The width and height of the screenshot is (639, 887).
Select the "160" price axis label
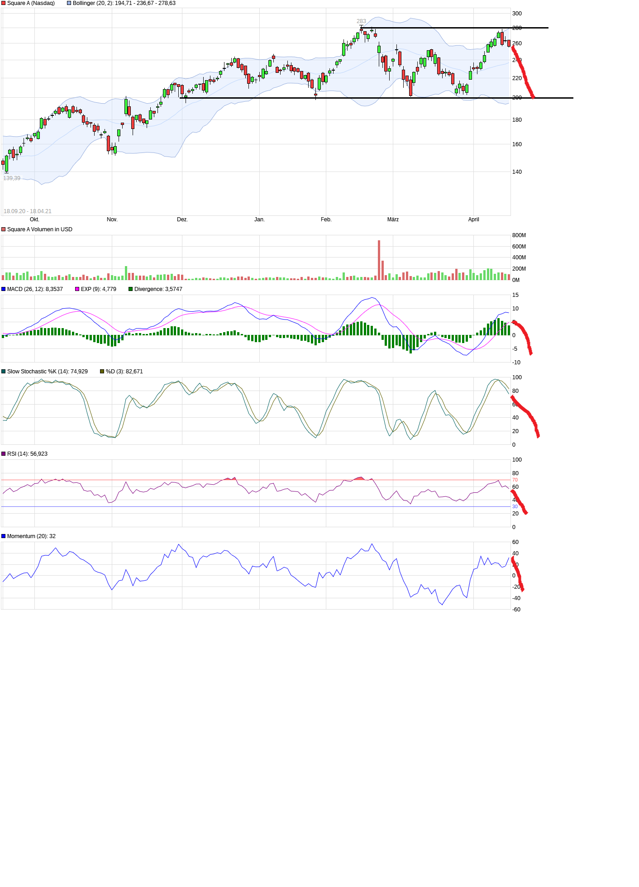pyautogui.click(x=517, y=144)
